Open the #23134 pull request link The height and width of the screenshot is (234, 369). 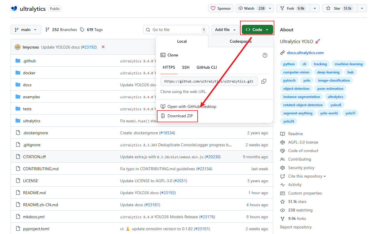click(204, 169)
